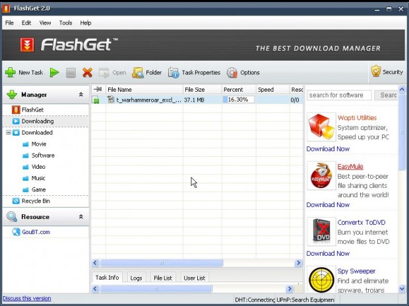Viewport: 409px width, 306px height.
Task: Click the Manager green arrow icon
Action: coord(12,94)
